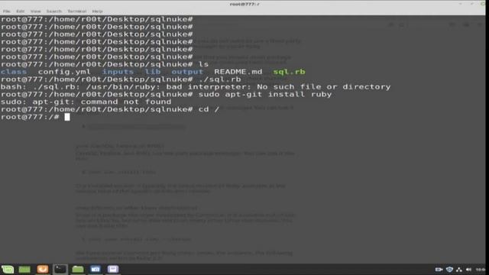Open the Help menu in the terminal
Viewport: 489px width, 275px height.
pyautogui.click(x=97, y=11)
